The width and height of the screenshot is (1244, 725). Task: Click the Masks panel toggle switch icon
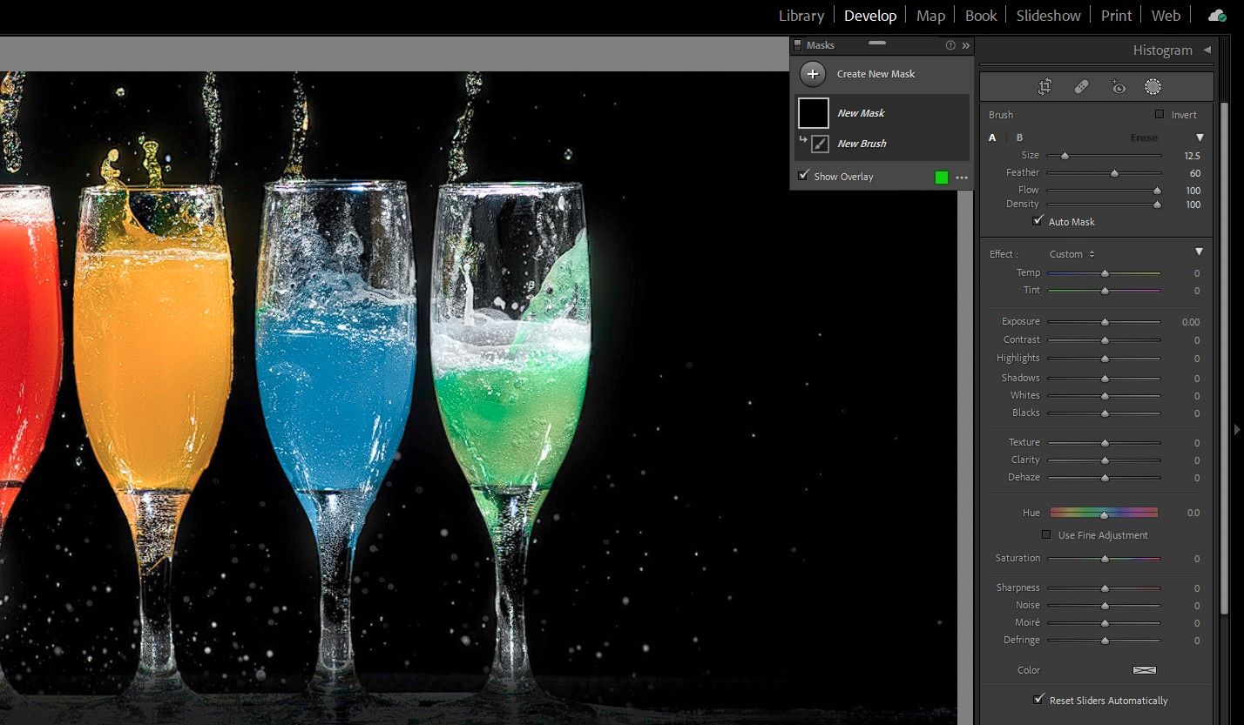pos(797,45)
